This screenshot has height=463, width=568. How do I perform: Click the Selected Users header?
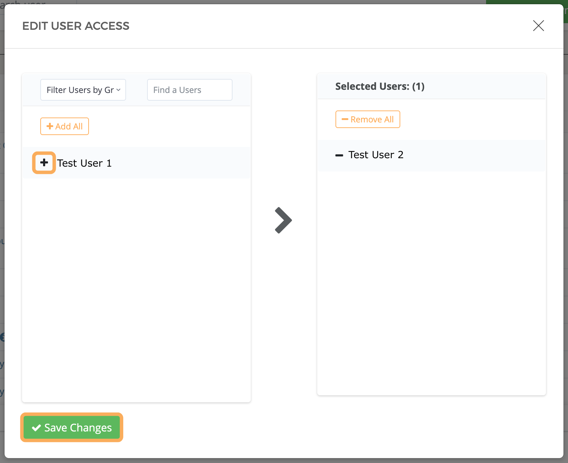tap(380, 86)
